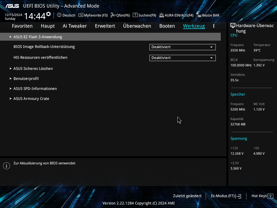The width and height of the screenshot is (277, 208).
Task: Click Kapazität value 32768 MB
Action: (x=238, y=124)
